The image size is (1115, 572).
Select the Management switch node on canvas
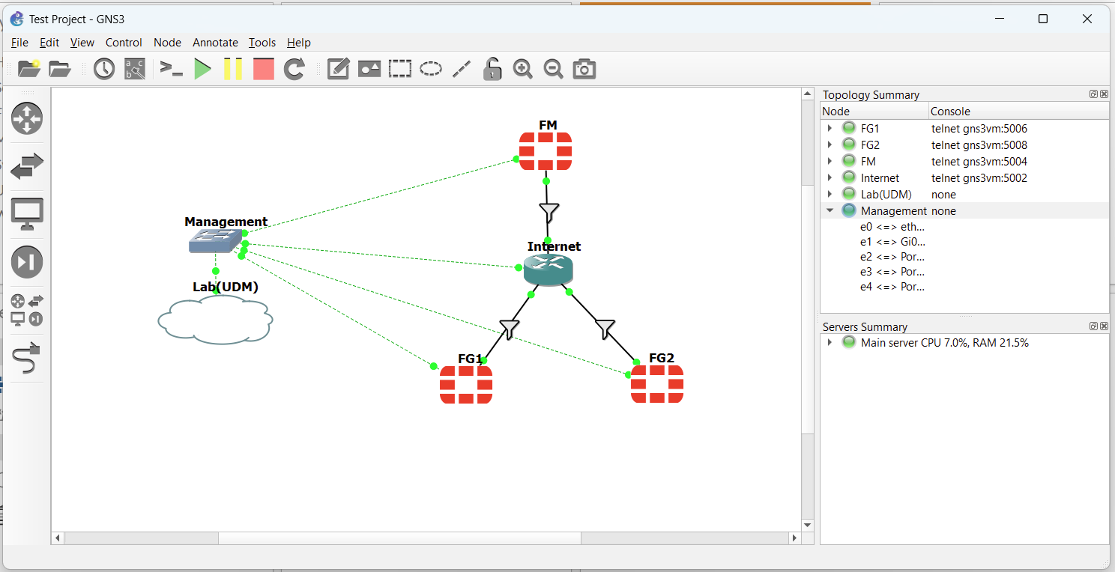coord(215,240)
